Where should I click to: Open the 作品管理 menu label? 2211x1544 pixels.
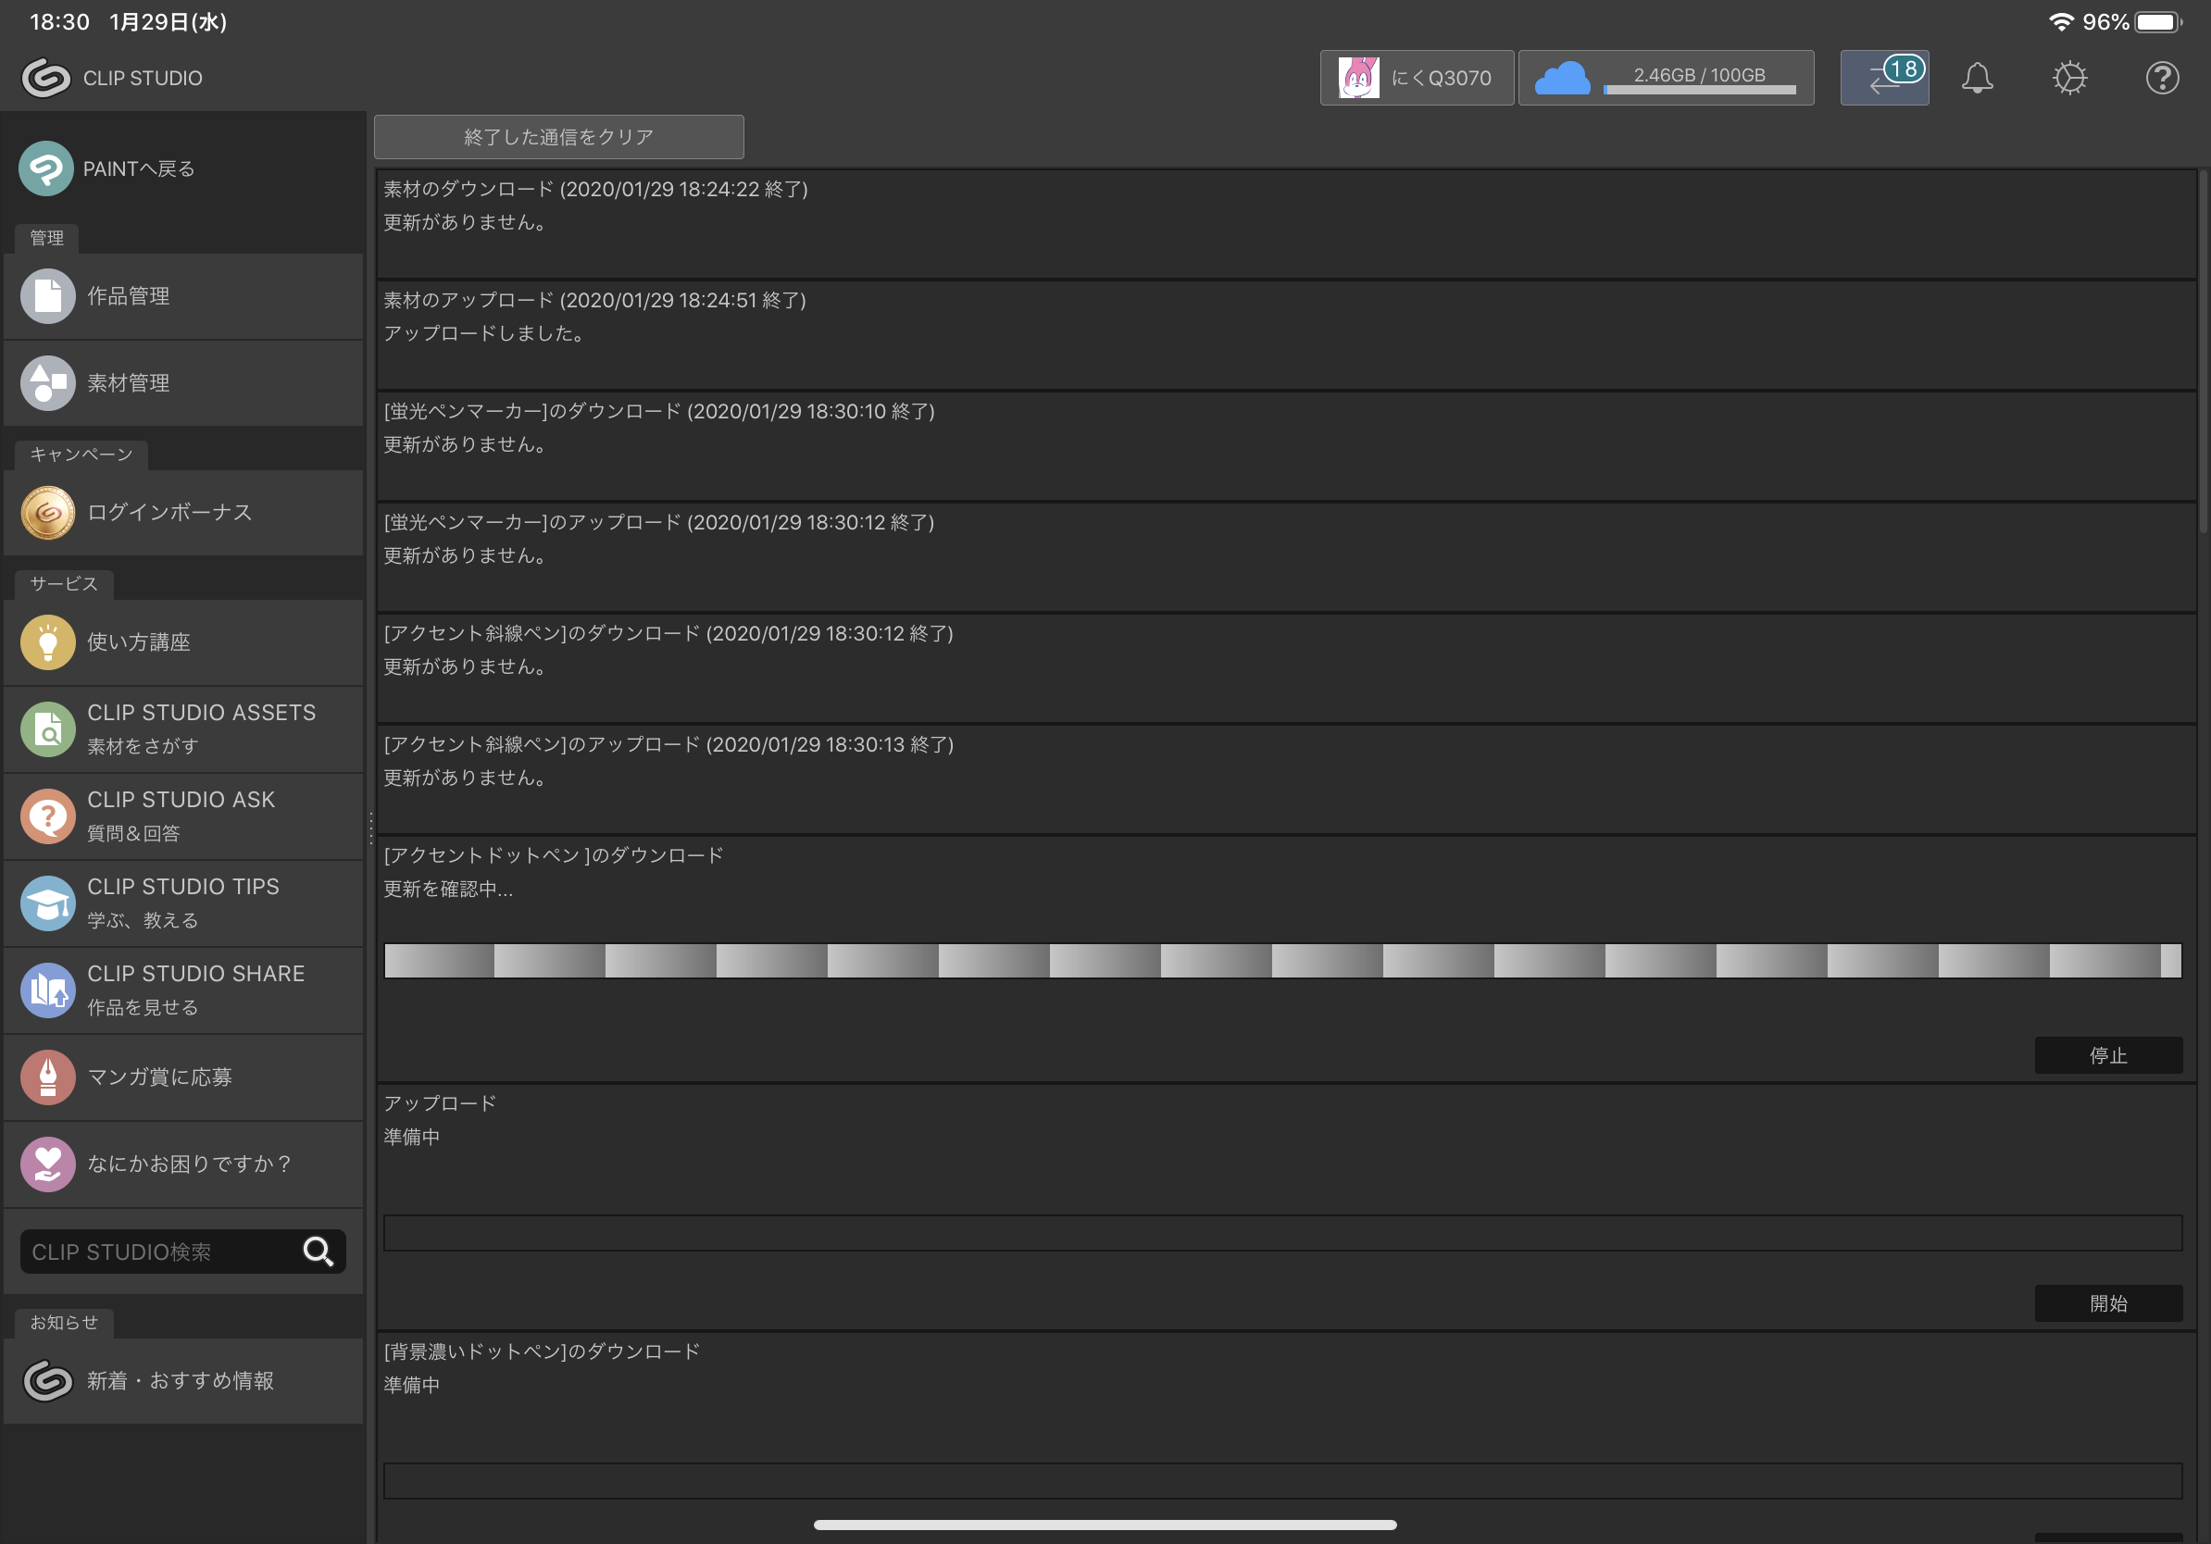tap(128, 296)
